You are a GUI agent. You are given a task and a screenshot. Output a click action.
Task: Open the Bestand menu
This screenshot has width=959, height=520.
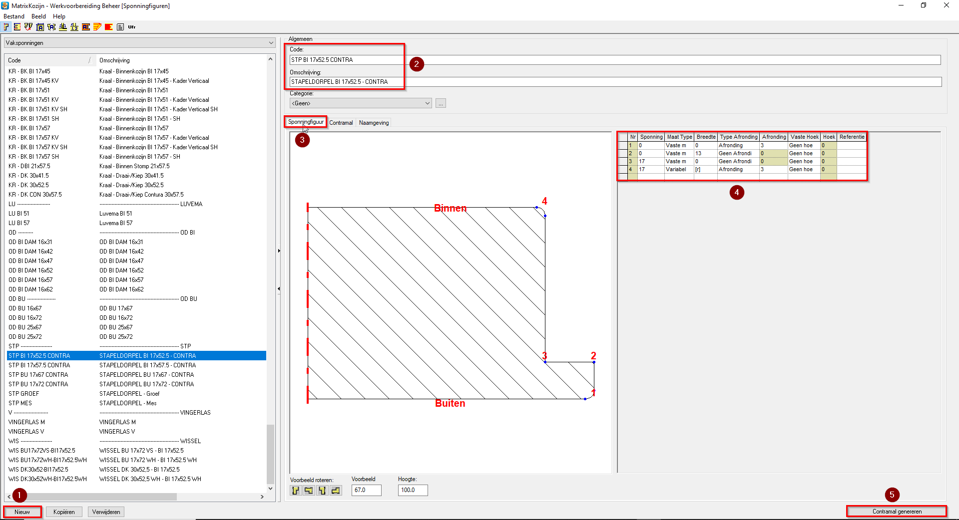coord(14,16)
